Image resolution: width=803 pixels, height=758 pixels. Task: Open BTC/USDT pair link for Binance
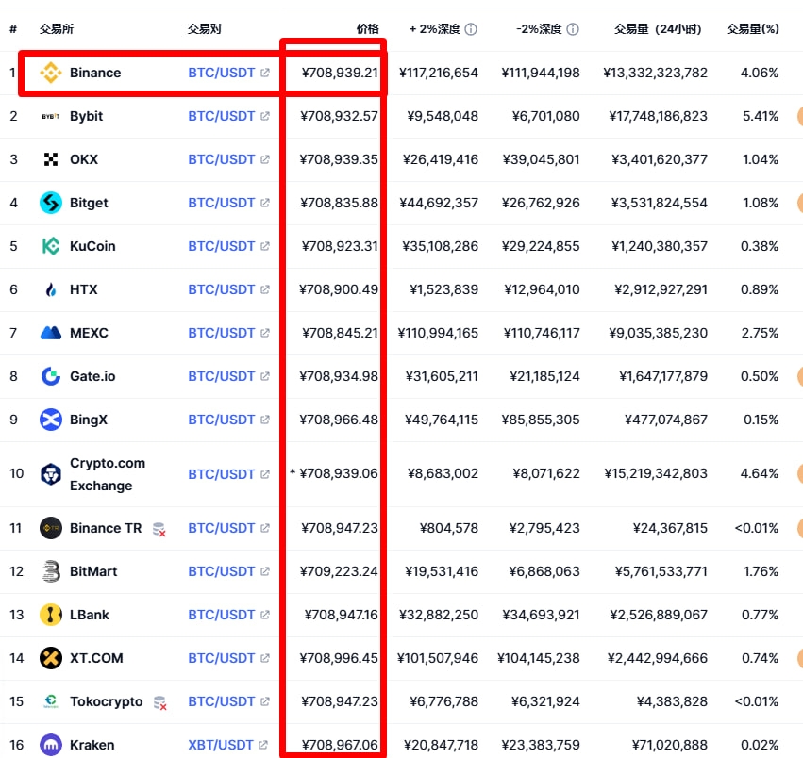point(221,73)
